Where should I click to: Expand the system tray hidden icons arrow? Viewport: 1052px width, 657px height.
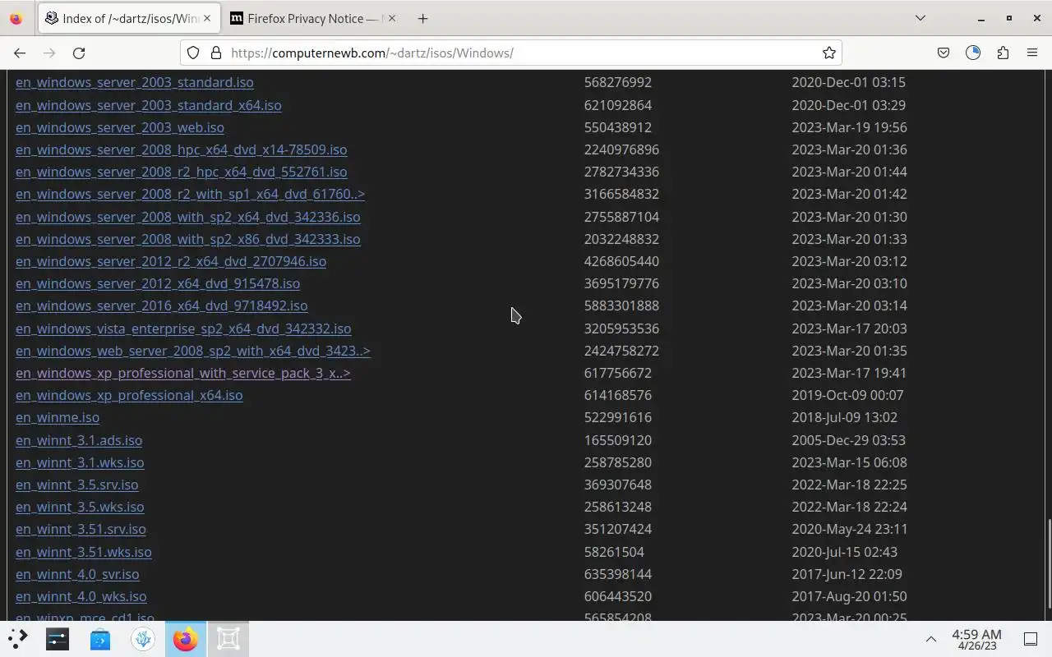pyautogui.click(x=931, y=639)
